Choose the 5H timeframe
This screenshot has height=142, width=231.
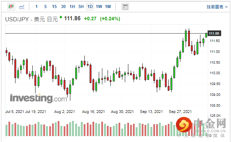tap(81, 7)
